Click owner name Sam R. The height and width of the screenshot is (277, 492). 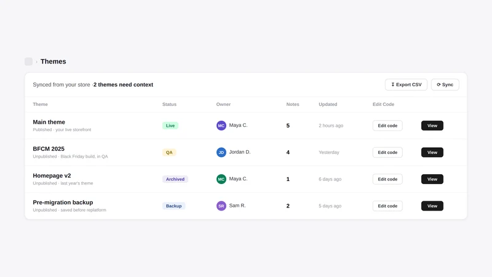pos(237,206)
